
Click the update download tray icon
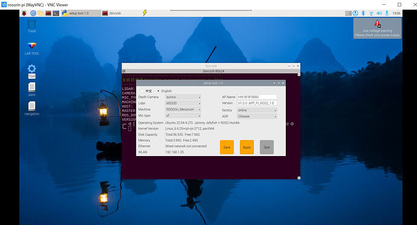[x=355, y=13]
